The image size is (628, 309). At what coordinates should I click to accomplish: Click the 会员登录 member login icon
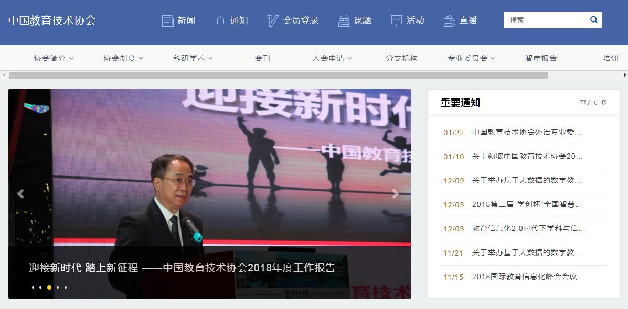tap(272, 20)
